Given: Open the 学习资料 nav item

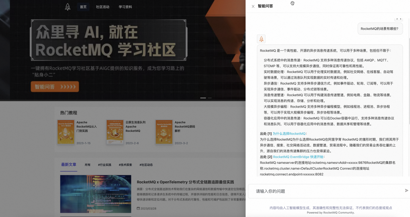Looking at the screenshot, I should [125, 7].
